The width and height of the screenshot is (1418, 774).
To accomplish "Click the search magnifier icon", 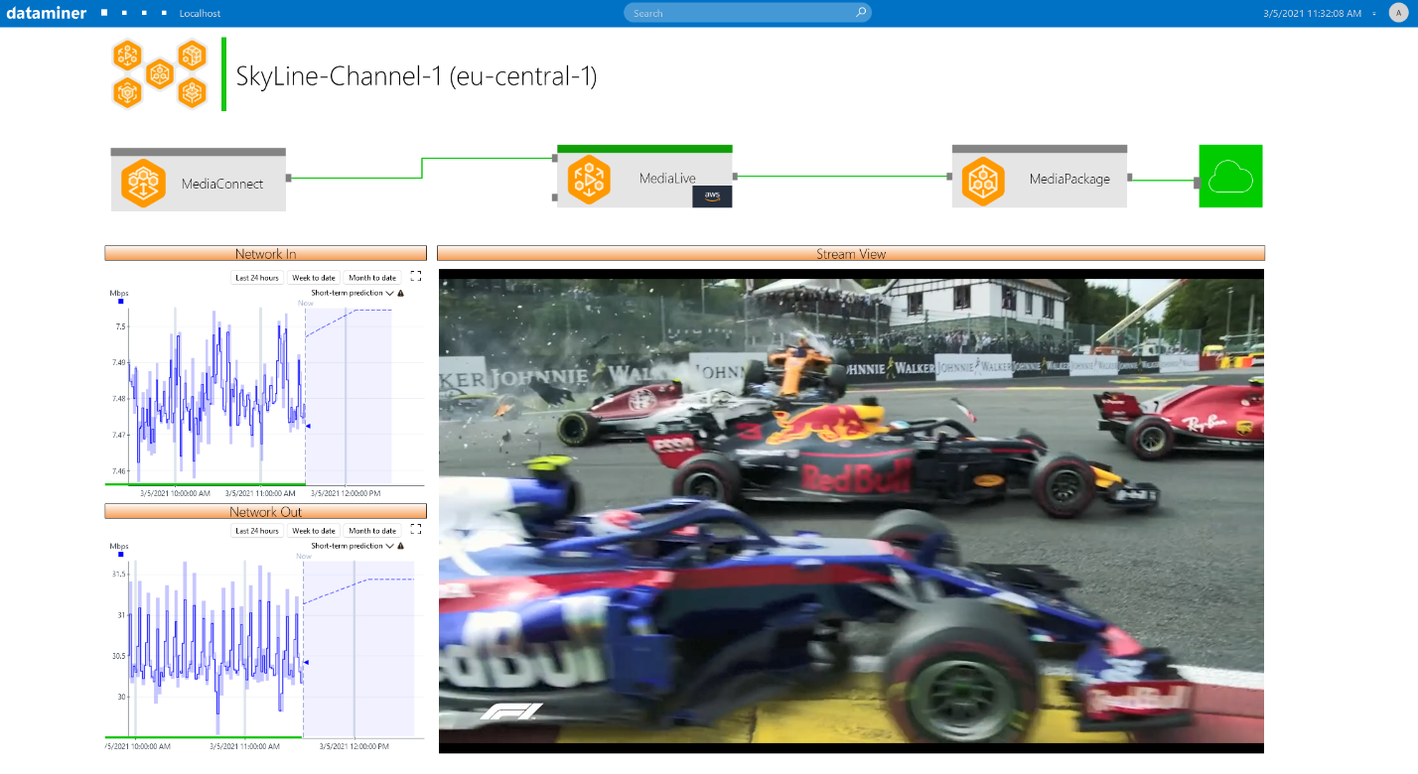I will click(860, 13).
